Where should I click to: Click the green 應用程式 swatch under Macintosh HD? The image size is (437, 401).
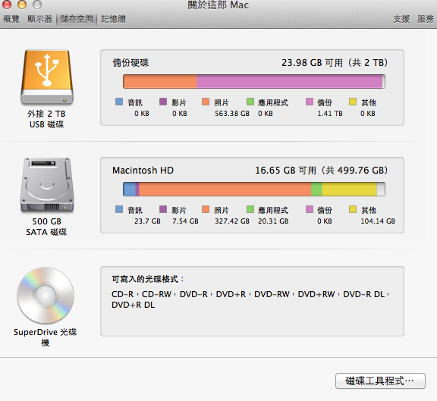tap(250, 209)
